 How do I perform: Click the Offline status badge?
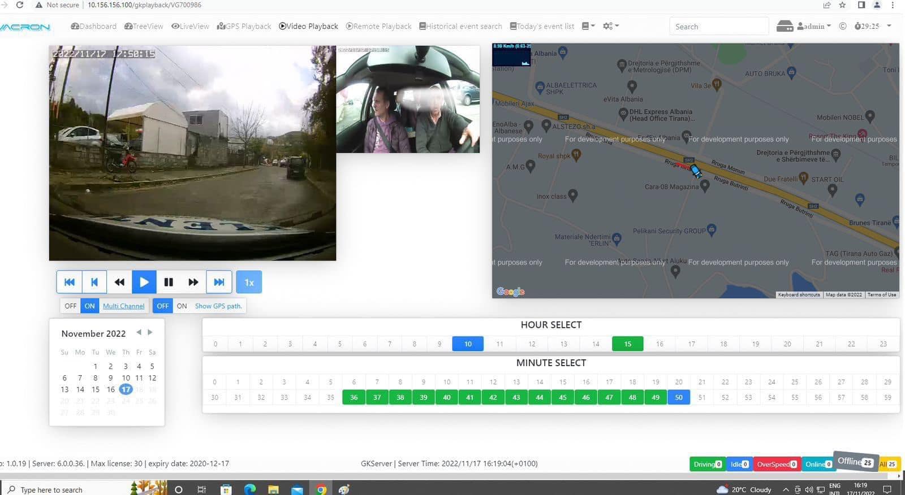pos(855,462)
